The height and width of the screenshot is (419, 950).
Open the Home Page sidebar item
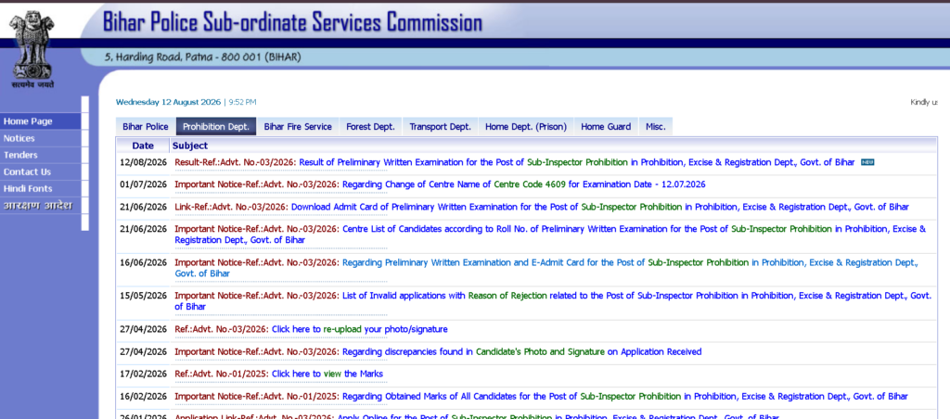(x=40, y=121)
